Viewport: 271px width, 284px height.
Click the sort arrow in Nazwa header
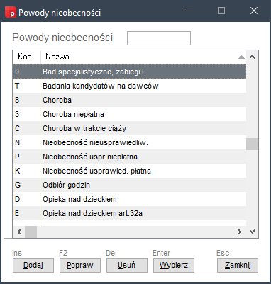click(241, 57)
